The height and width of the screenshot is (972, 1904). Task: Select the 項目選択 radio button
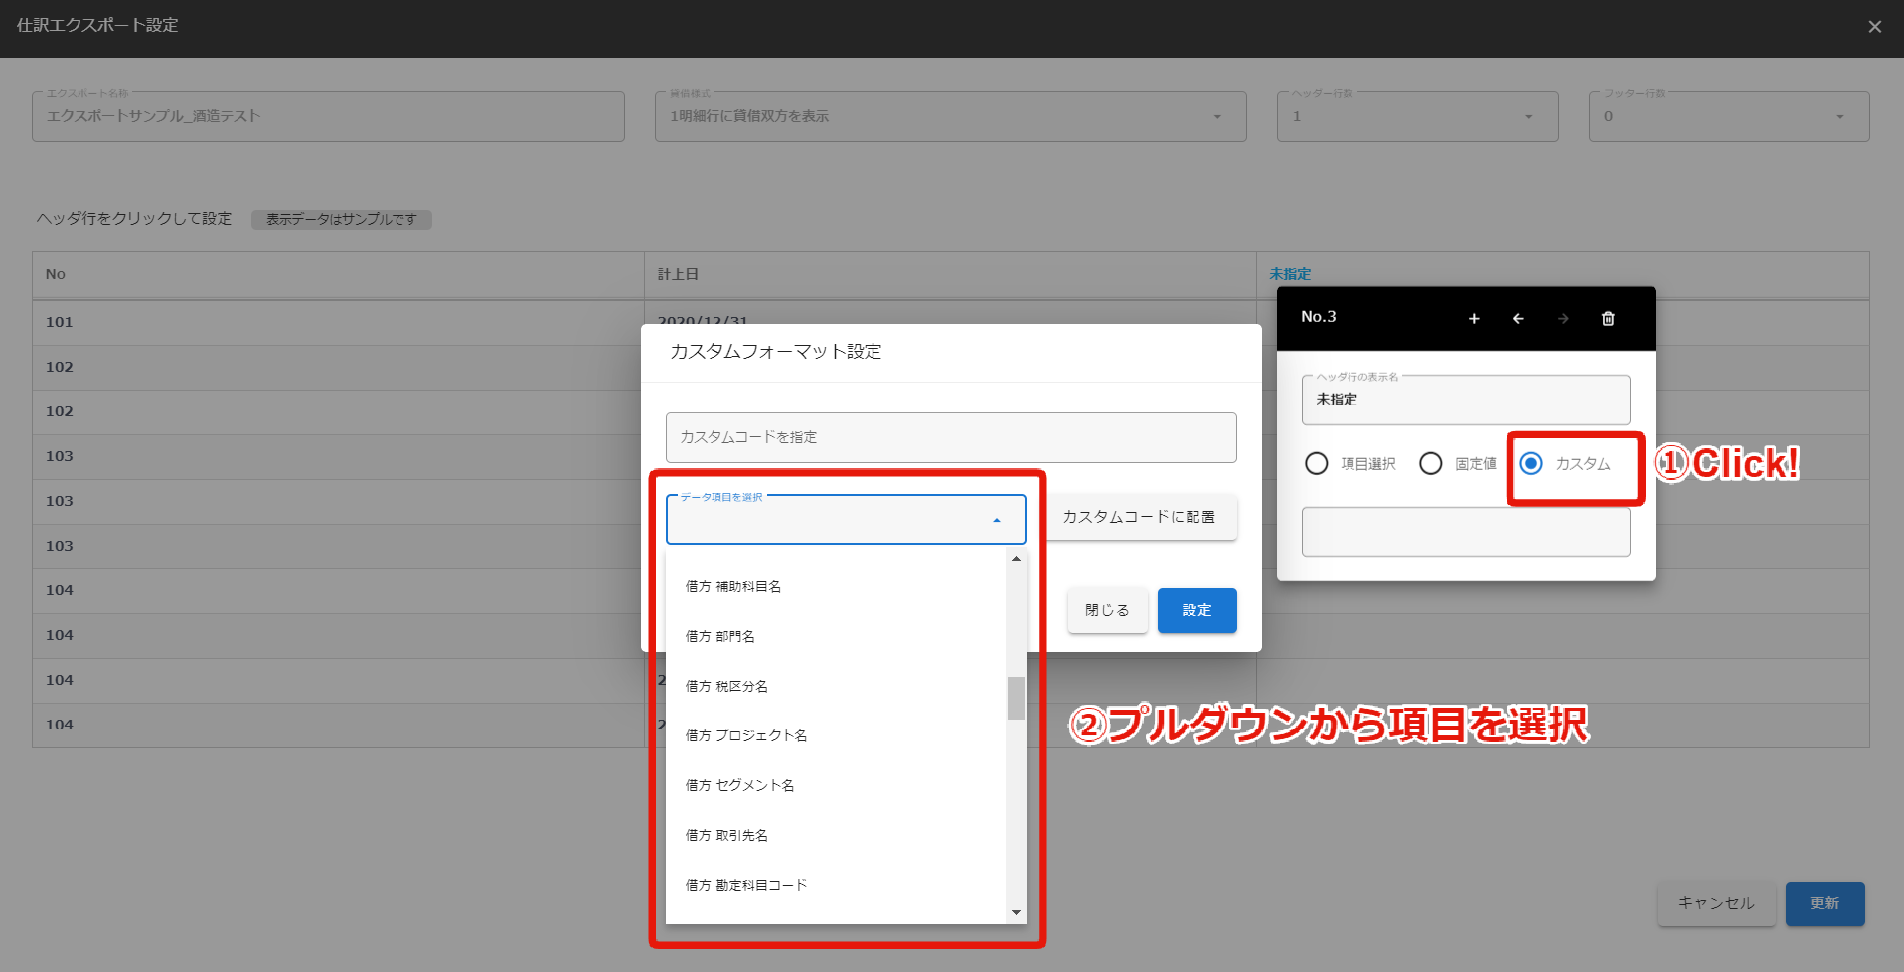click(x=1317, y=463)
